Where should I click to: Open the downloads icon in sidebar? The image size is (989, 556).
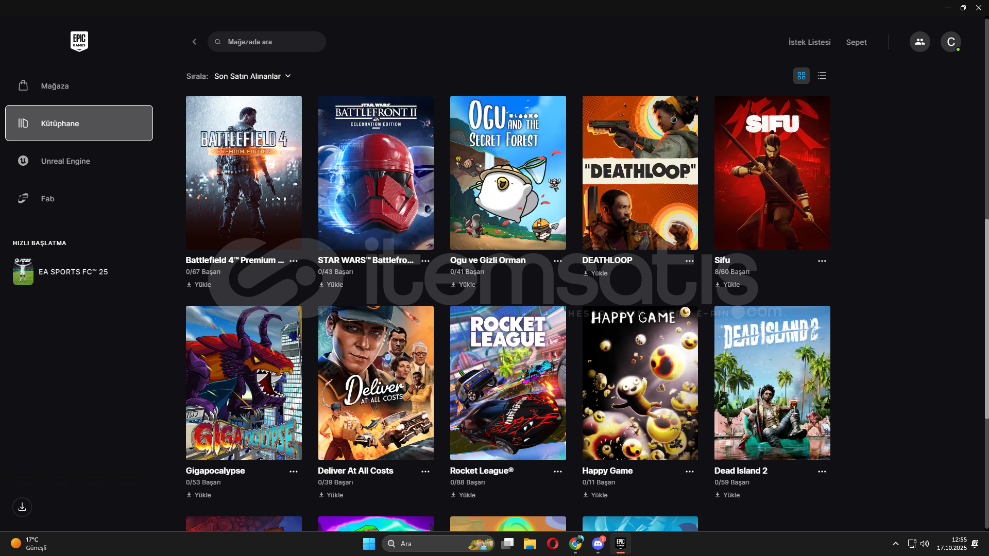coord(22,507)
